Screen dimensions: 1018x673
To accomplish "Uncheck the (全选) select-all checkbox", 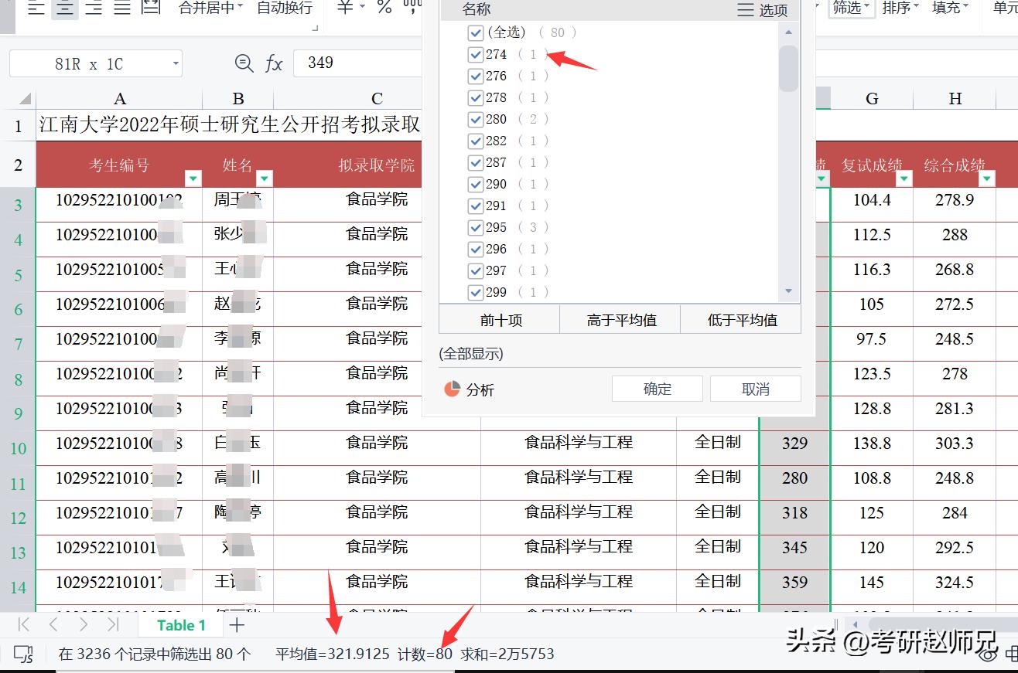I will (475, 32).
